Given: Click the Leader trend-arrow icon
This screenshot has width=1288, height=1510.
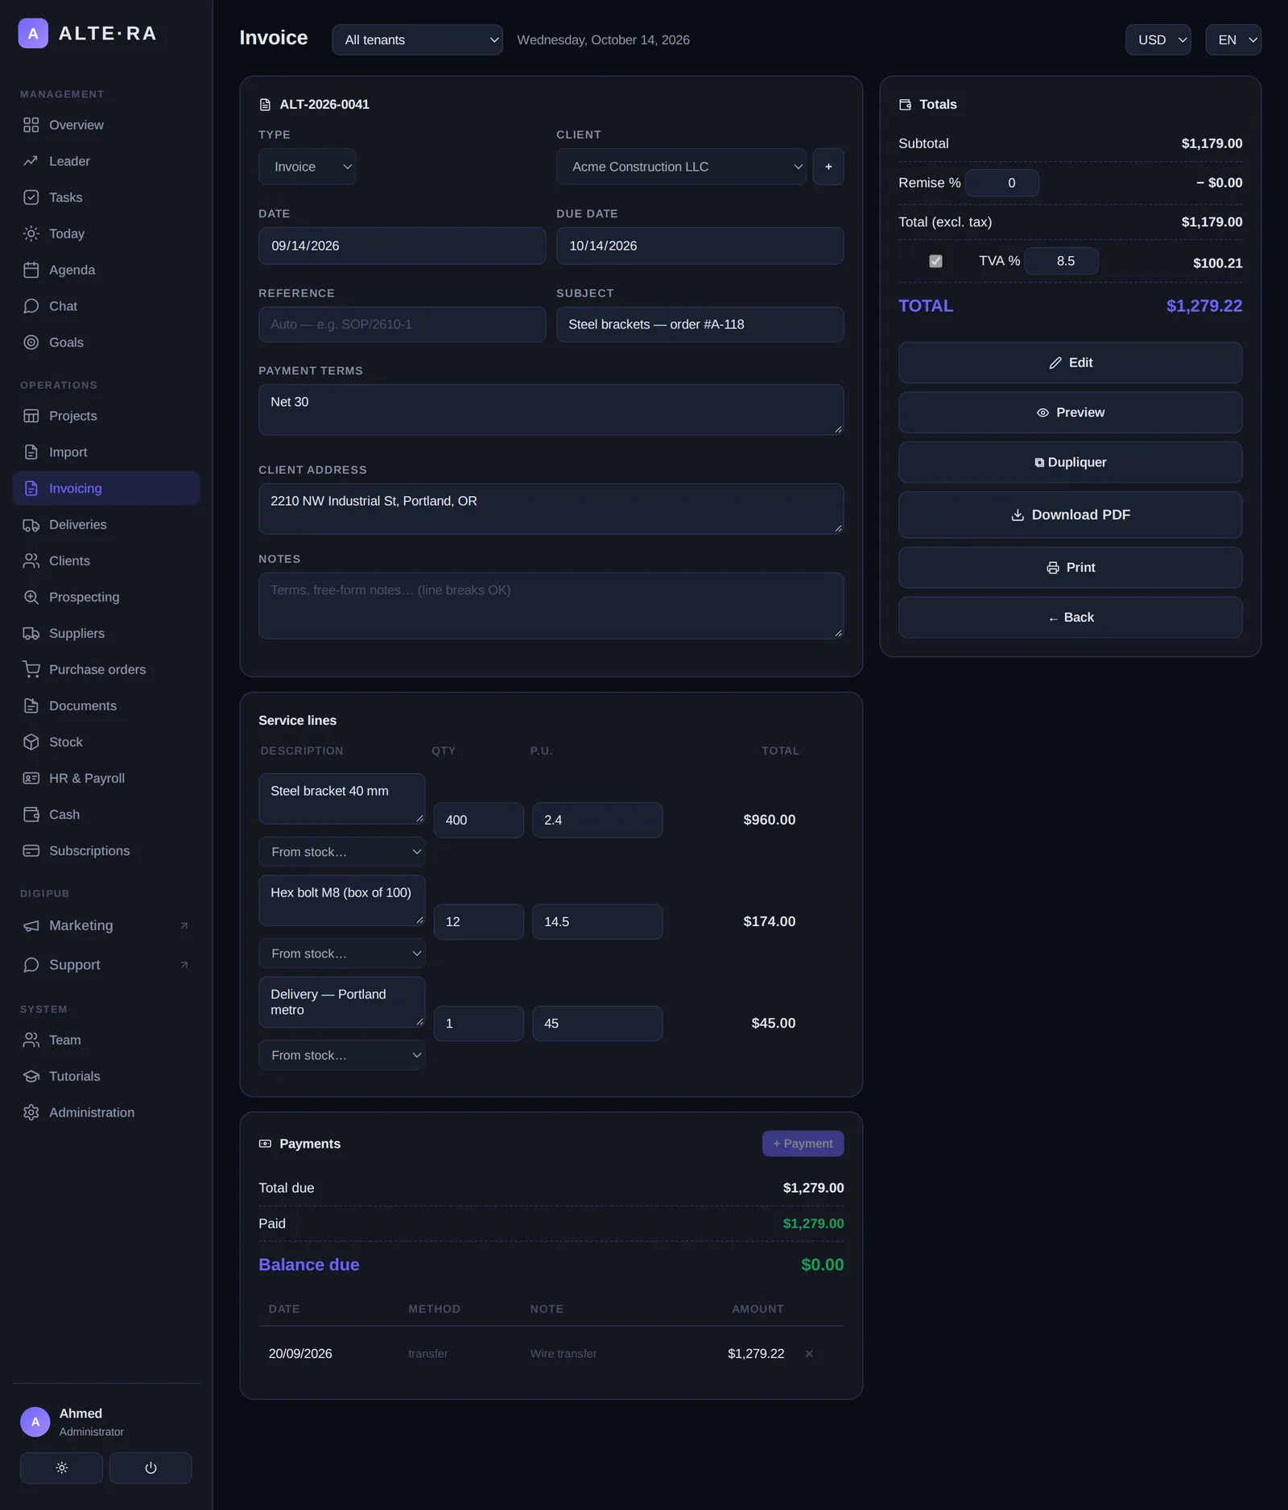Looking at the screenshot, I should pyautogui.click(x=31, y=161).
